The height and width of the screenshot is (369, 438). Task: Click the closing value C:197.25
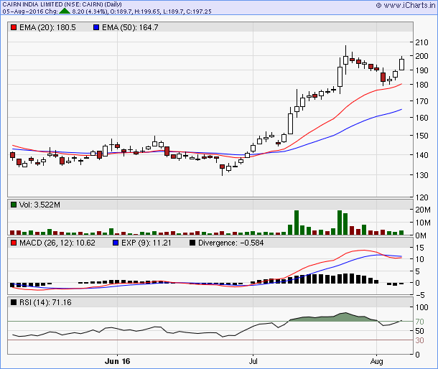199,11
